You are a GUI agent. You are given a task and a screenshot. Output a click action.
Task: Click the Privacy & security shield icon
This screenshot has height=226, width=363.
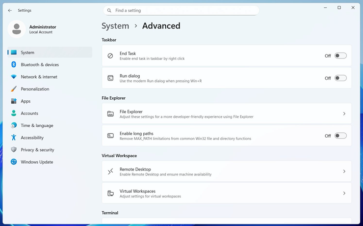[x=14, y=150]
